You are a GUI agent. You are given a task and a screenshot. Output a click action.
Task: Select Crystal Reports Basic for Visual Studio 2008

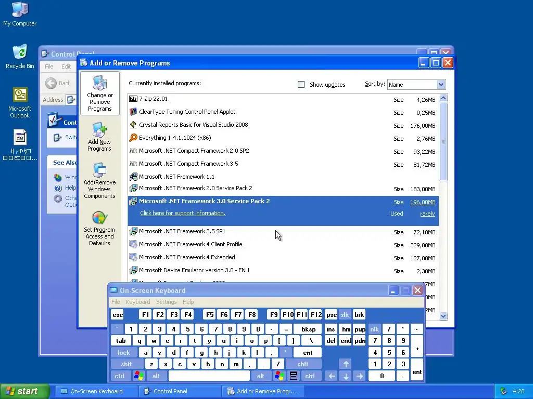point(284,125)
